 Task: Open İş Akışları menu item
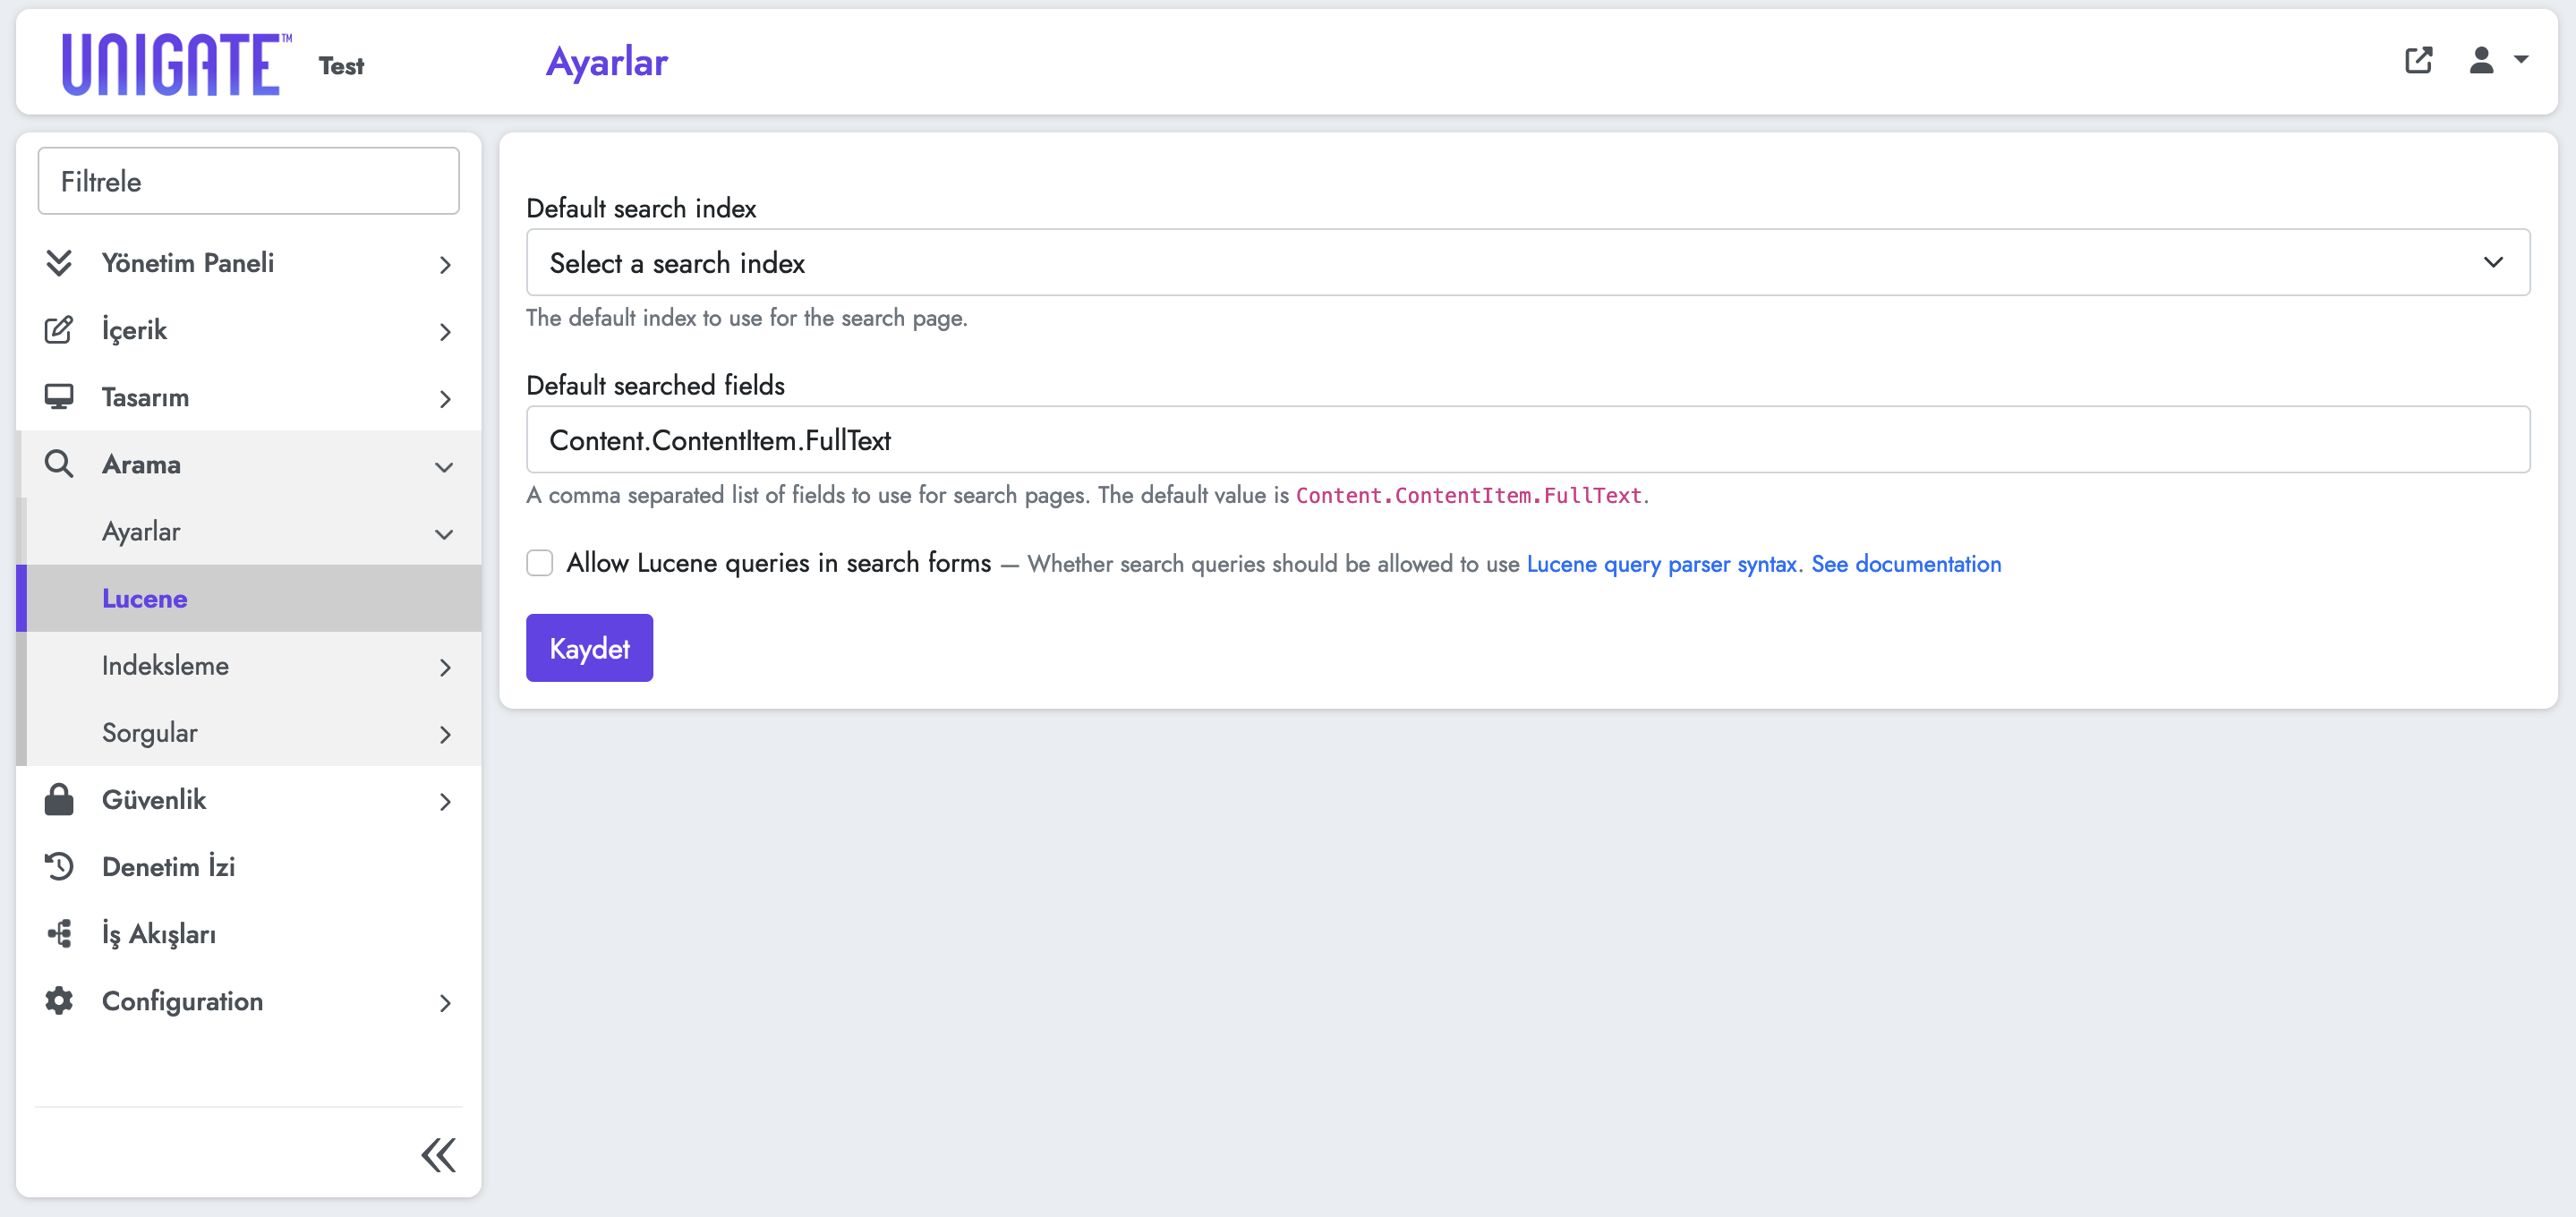[x=250, y=933]
